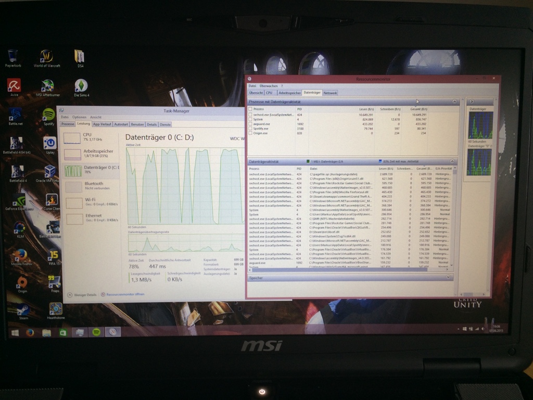Switch to Dienste tab
533x400 pixels.
[x=165, y=124]
